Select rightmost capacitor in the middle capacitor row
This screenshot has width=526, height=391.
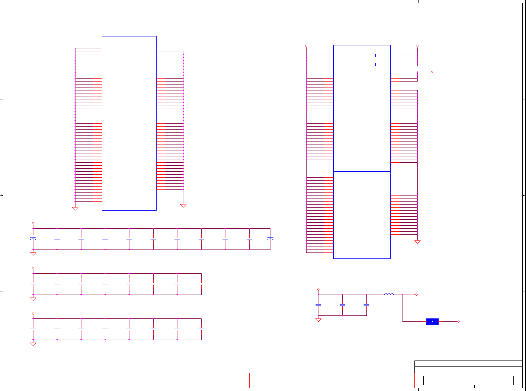201,284
